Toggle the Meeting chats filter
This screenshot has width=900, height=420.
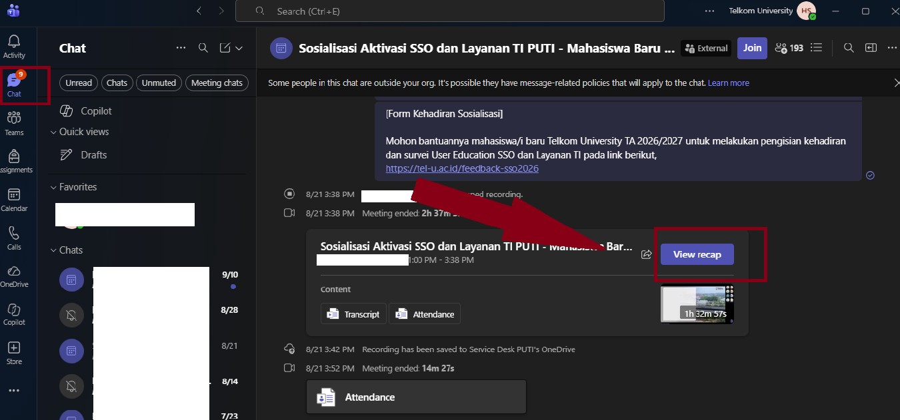click(217, 83)
